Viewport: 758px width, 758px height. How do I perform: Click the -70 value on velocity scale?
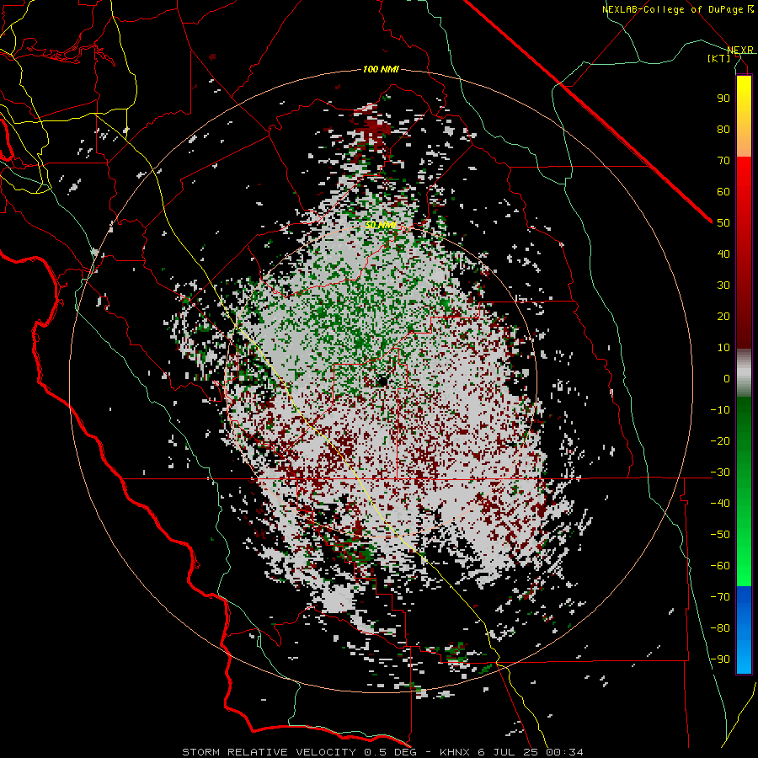(x=720, y=597)
